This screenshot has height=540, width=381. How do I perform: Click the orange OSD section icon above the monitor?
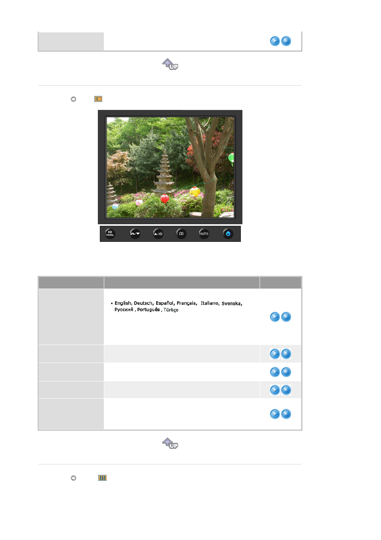click(98, 99)
